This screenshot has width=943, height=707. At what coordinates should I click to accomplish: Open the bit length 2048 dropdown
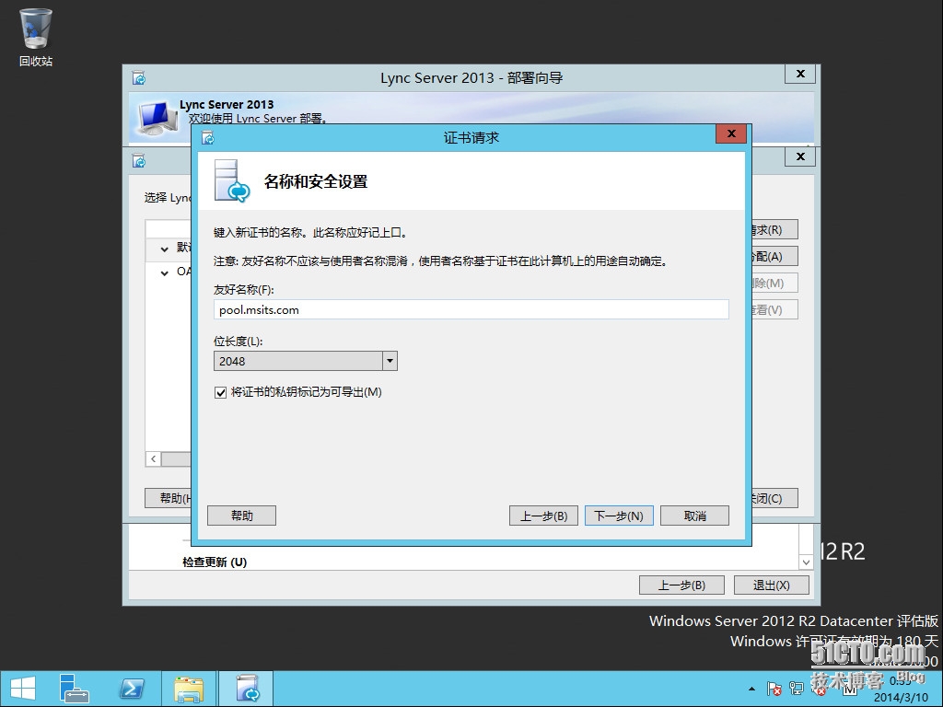tap(390, 361)
